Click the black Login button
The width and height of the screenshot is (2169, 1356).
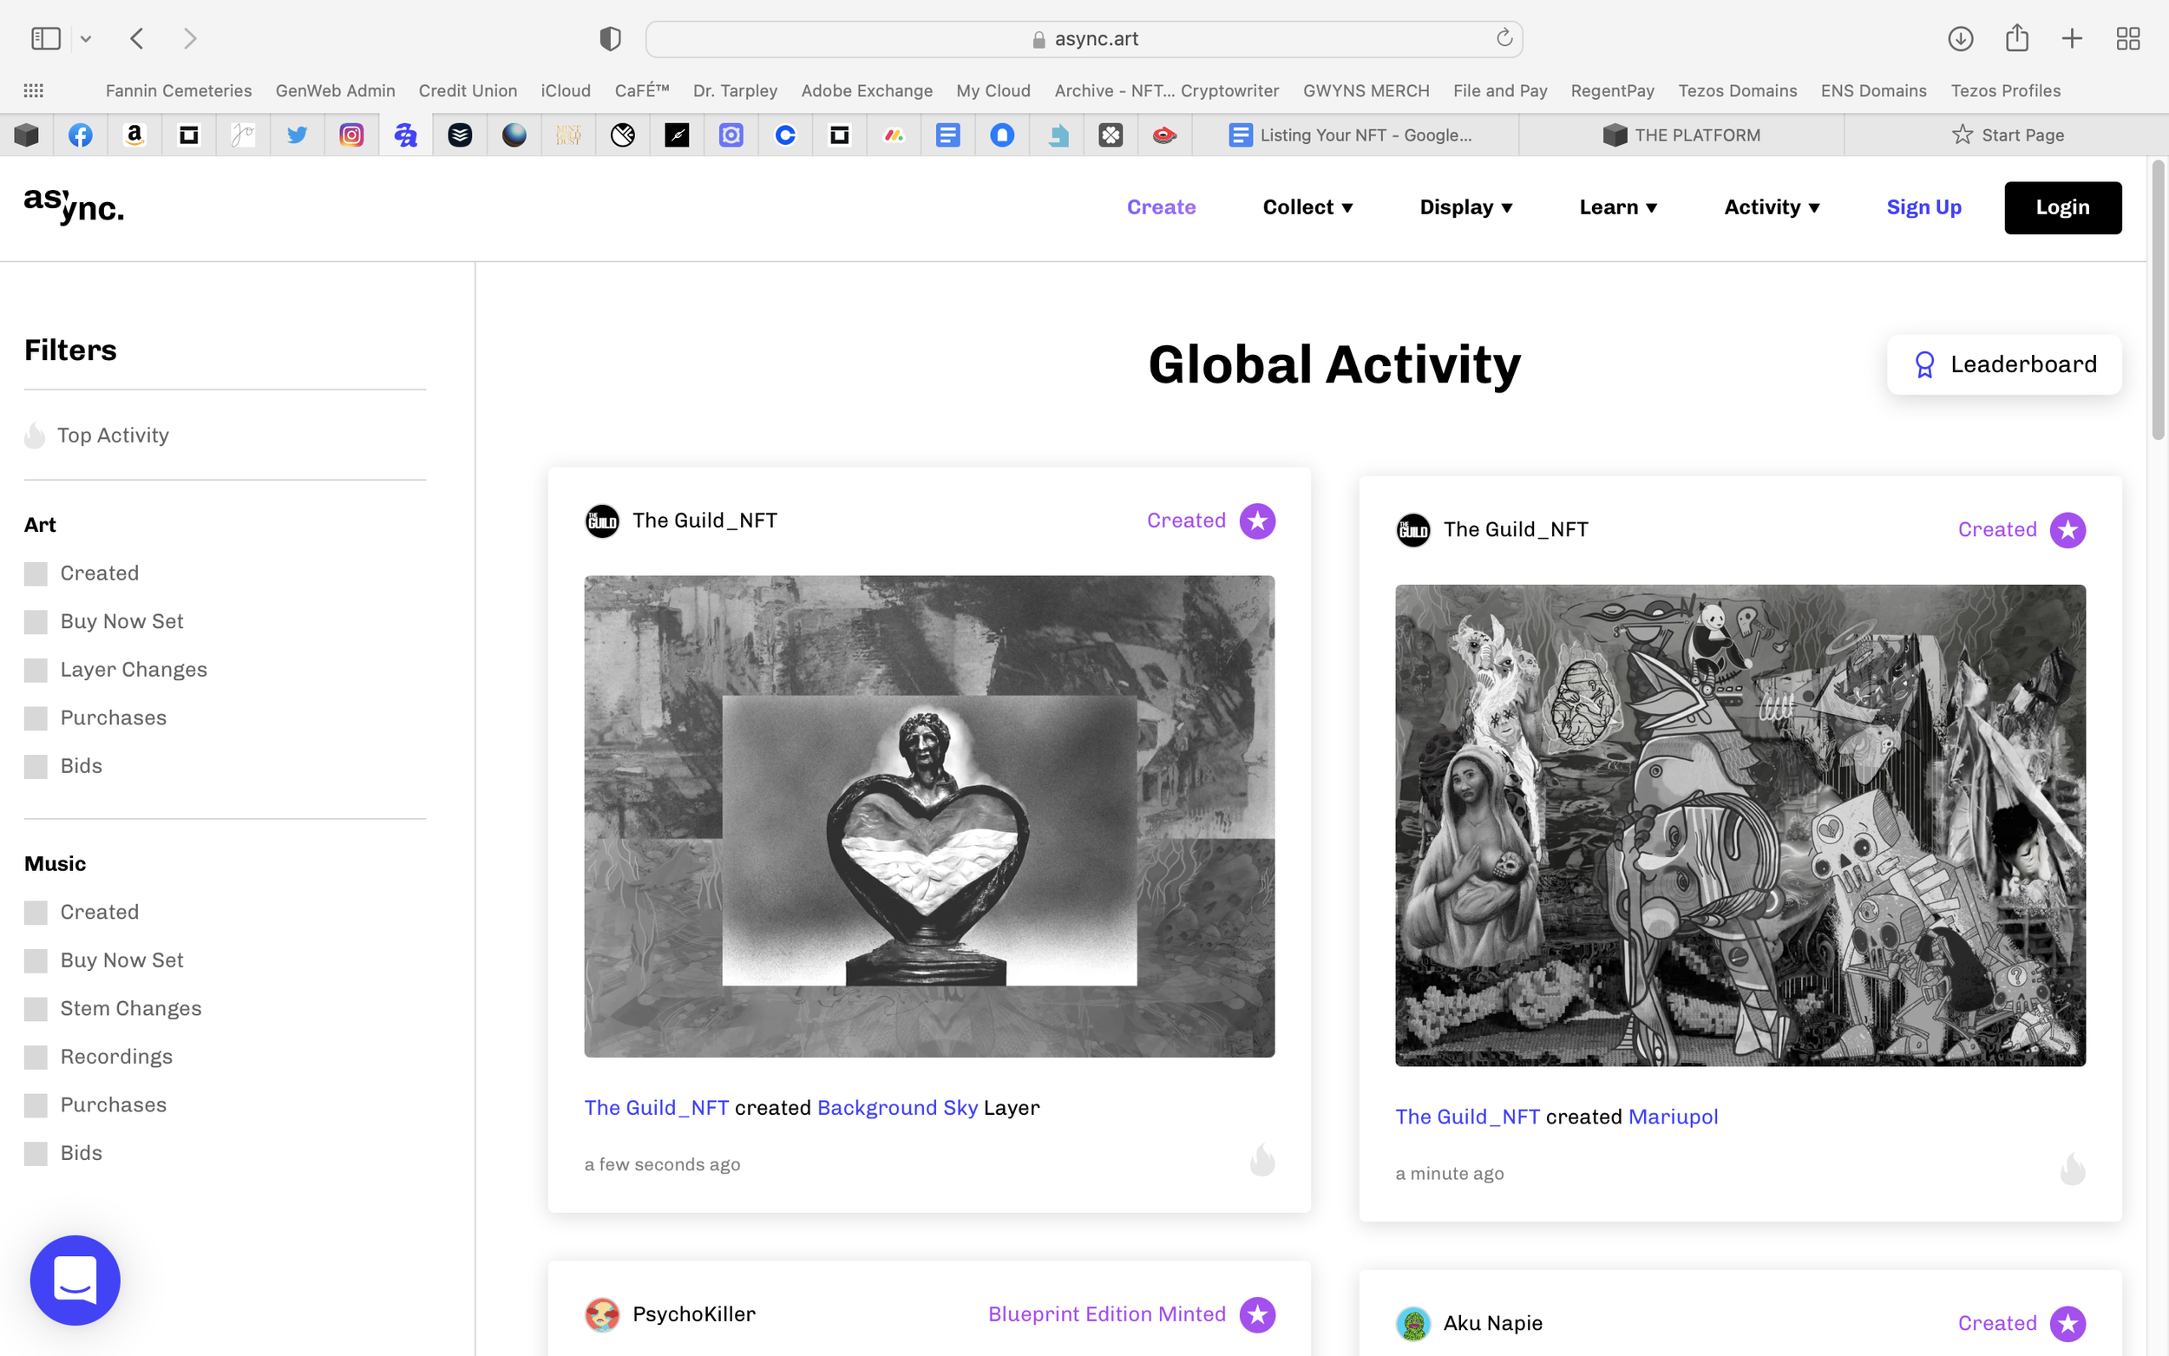[x=2061, y=207]
